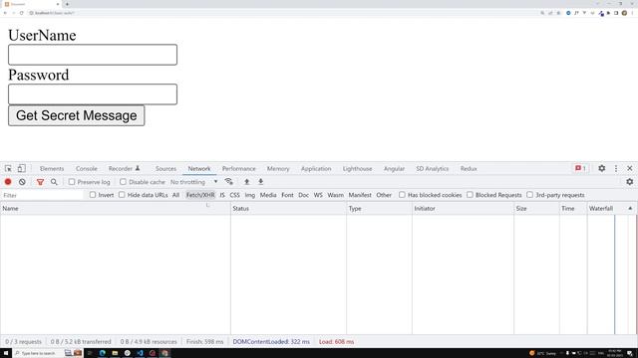Viewport: 638px width, 358px height.
Task: Filter requests by WS
Action: point(318,195)
